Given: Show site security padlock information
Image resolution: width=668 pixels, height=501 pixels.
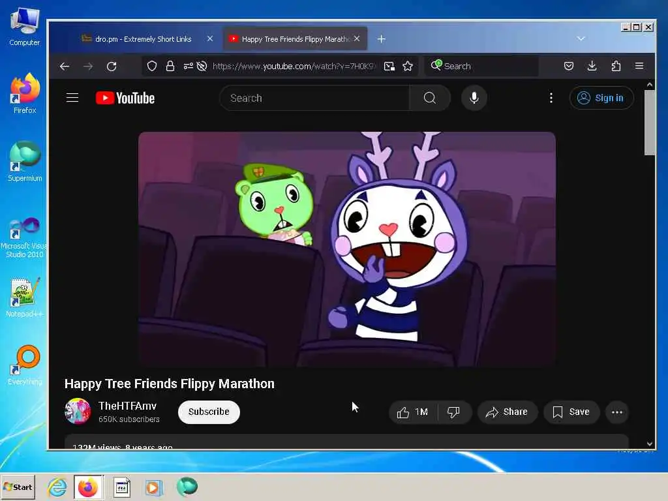Looking at the screenshot, I should [170, 66].
